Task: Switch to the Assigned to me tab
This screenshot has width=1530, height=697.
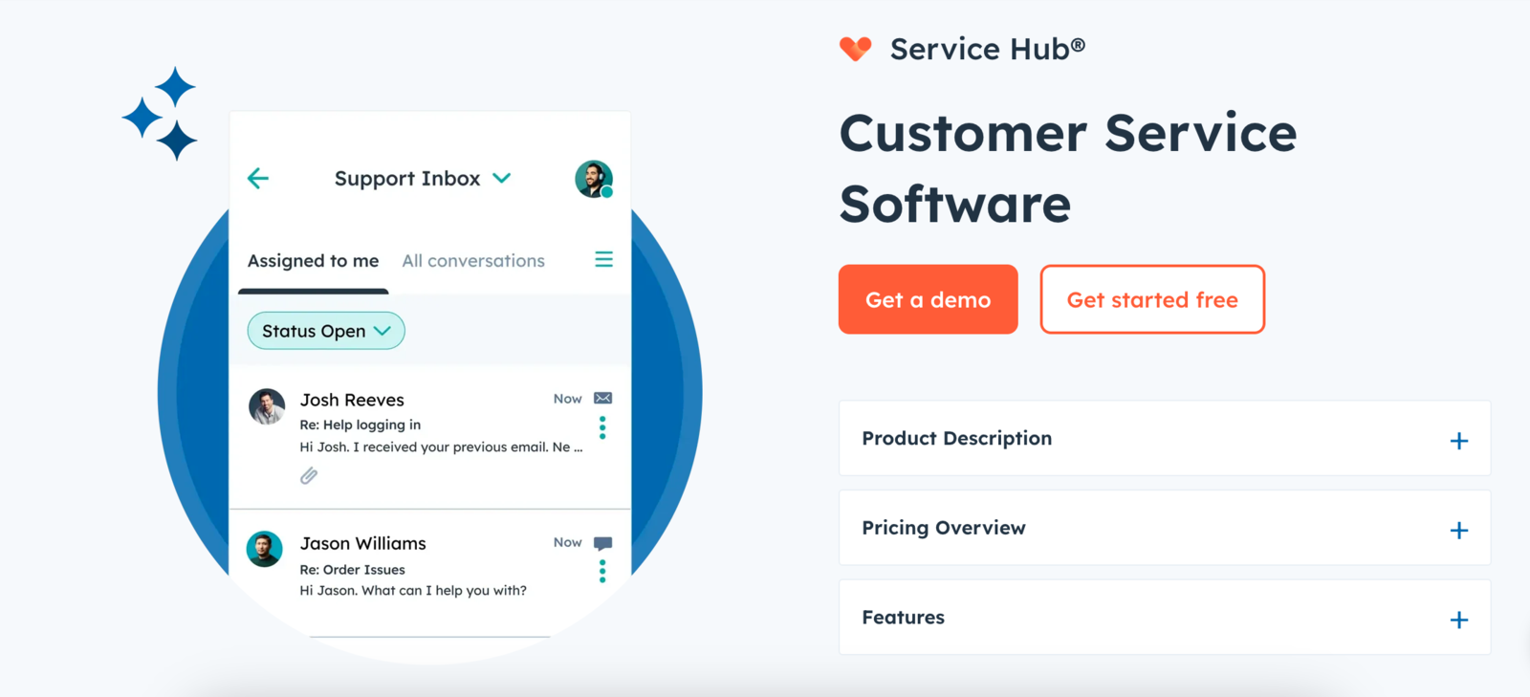Action: (x=313, y=261)
